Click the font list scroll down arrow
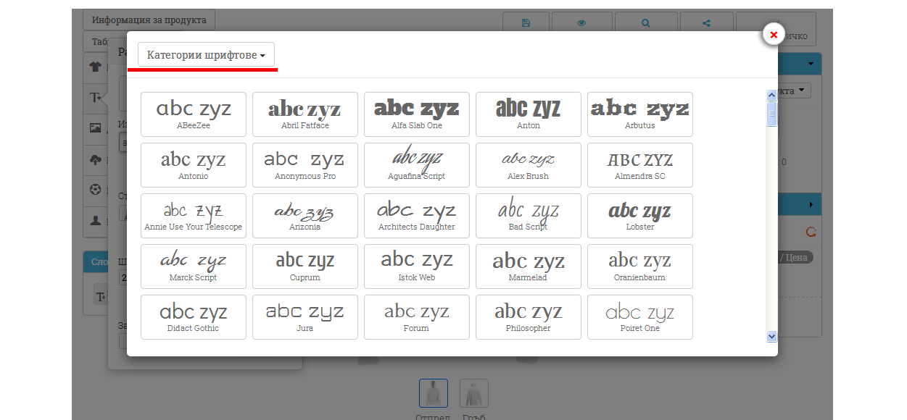The width and height of the screenshot is (907, 420). (x=771, y=336)
